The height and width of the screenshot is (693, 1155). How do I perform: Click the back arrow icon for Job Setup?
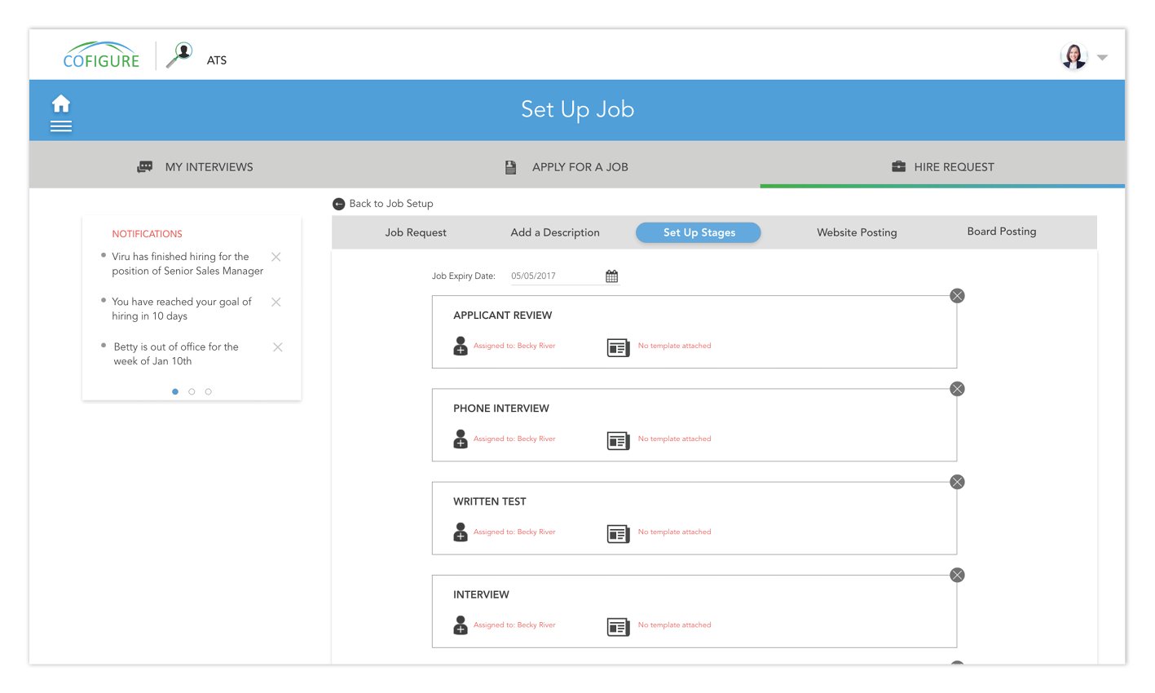pos(339,204)
